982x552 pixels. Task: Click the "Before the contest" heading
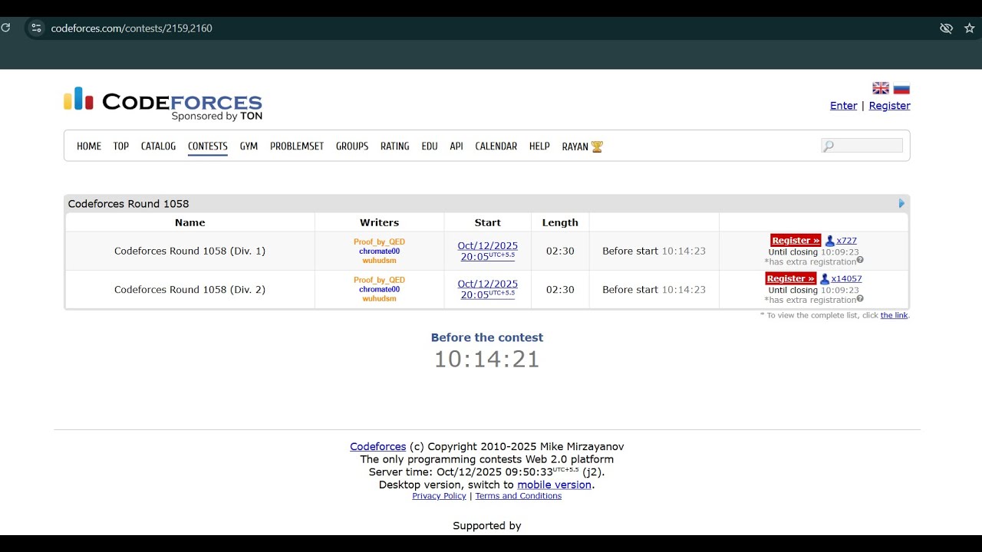tap(487, 337)
